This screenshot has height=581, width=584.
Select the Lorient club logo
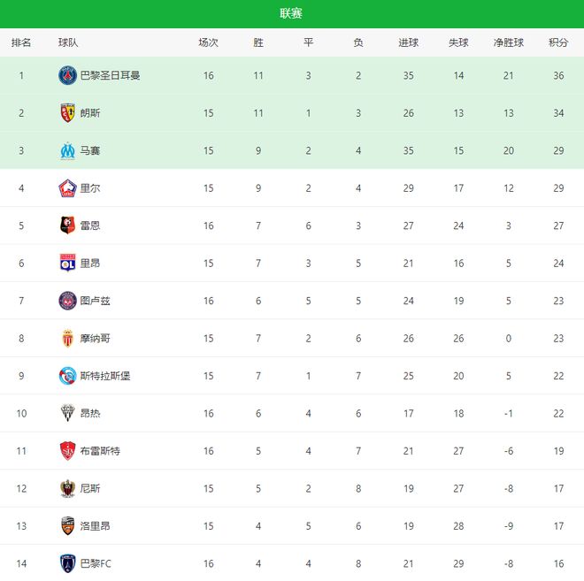coord(68,526)
